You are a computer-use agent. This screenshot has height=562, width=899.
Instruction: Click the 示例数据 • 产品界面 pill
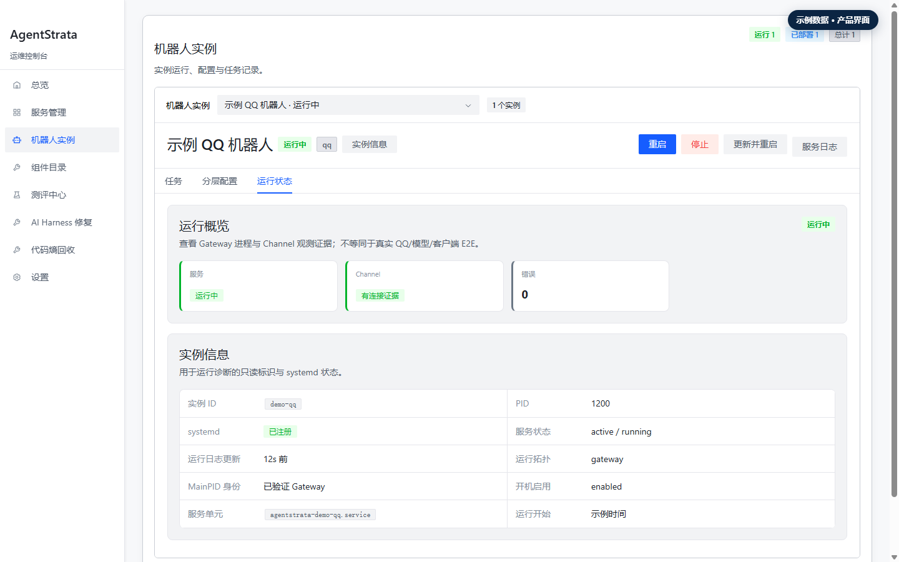click(833, 20)
